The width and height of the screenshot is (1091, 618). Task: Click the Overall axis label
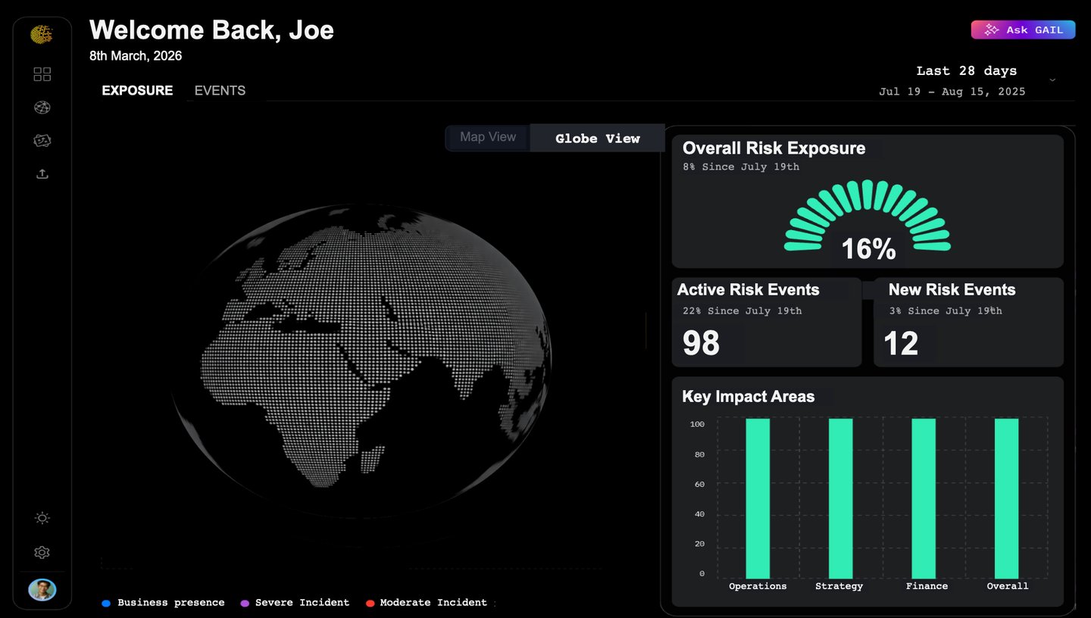(x=1008, y=586)
